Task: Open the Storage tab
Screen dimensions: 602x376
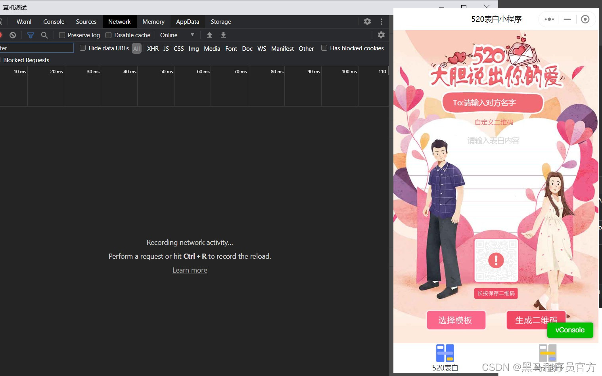Action: [x=221, y=22]
